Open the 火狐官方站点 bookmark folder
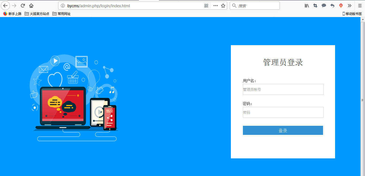 pos(37,14)
